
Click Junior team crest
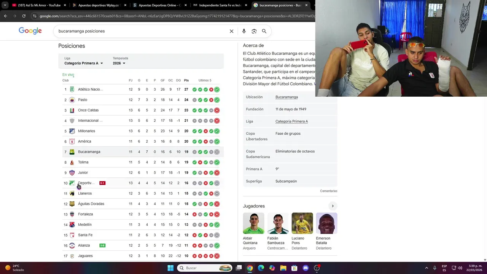72,173
